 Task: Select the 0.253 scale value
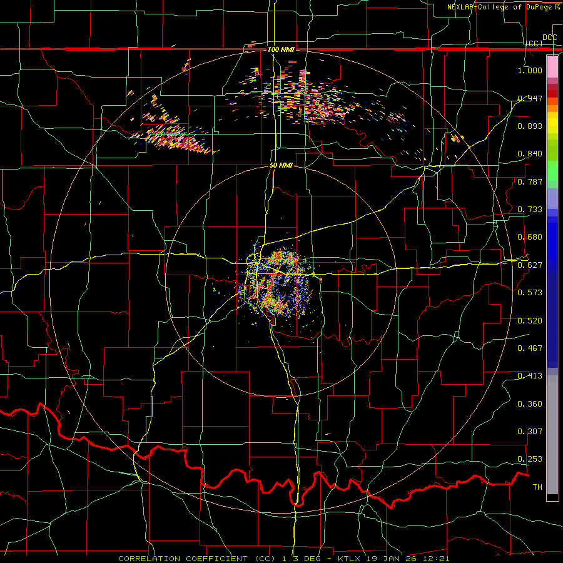tap(530, 459)
